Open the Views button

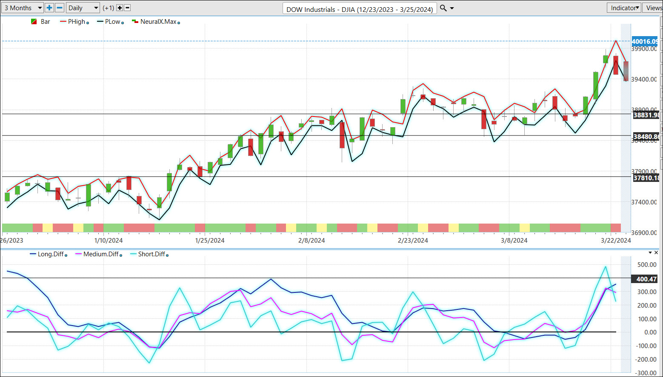[653, 8]
